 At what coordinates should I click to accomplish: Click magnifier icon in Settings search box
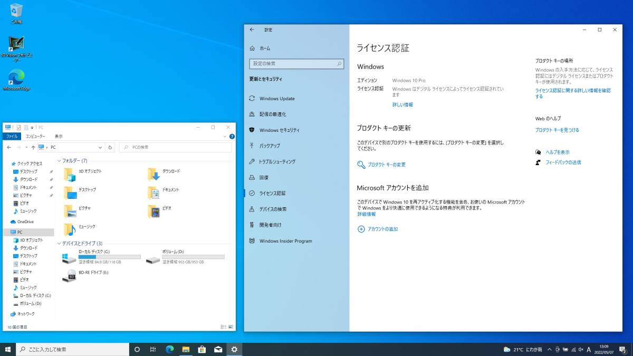pos(339,64)
